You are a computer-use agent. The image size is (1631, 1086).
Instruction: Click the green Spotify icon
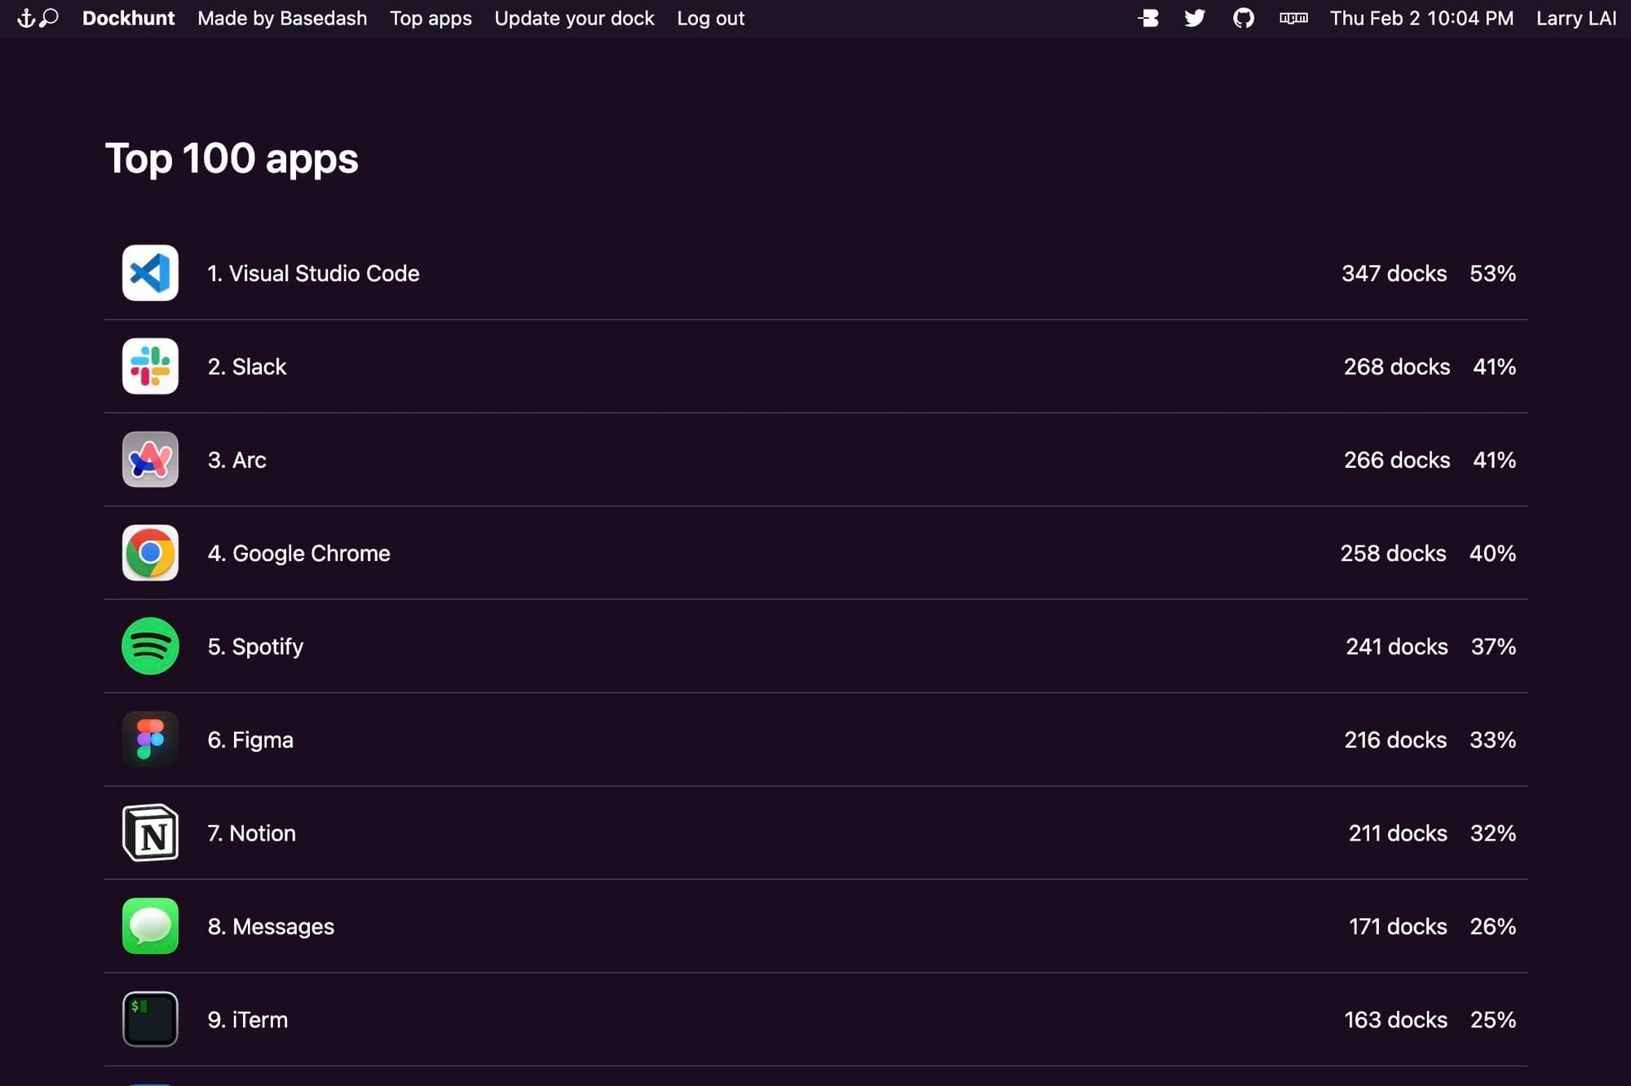tap(150, 647)
